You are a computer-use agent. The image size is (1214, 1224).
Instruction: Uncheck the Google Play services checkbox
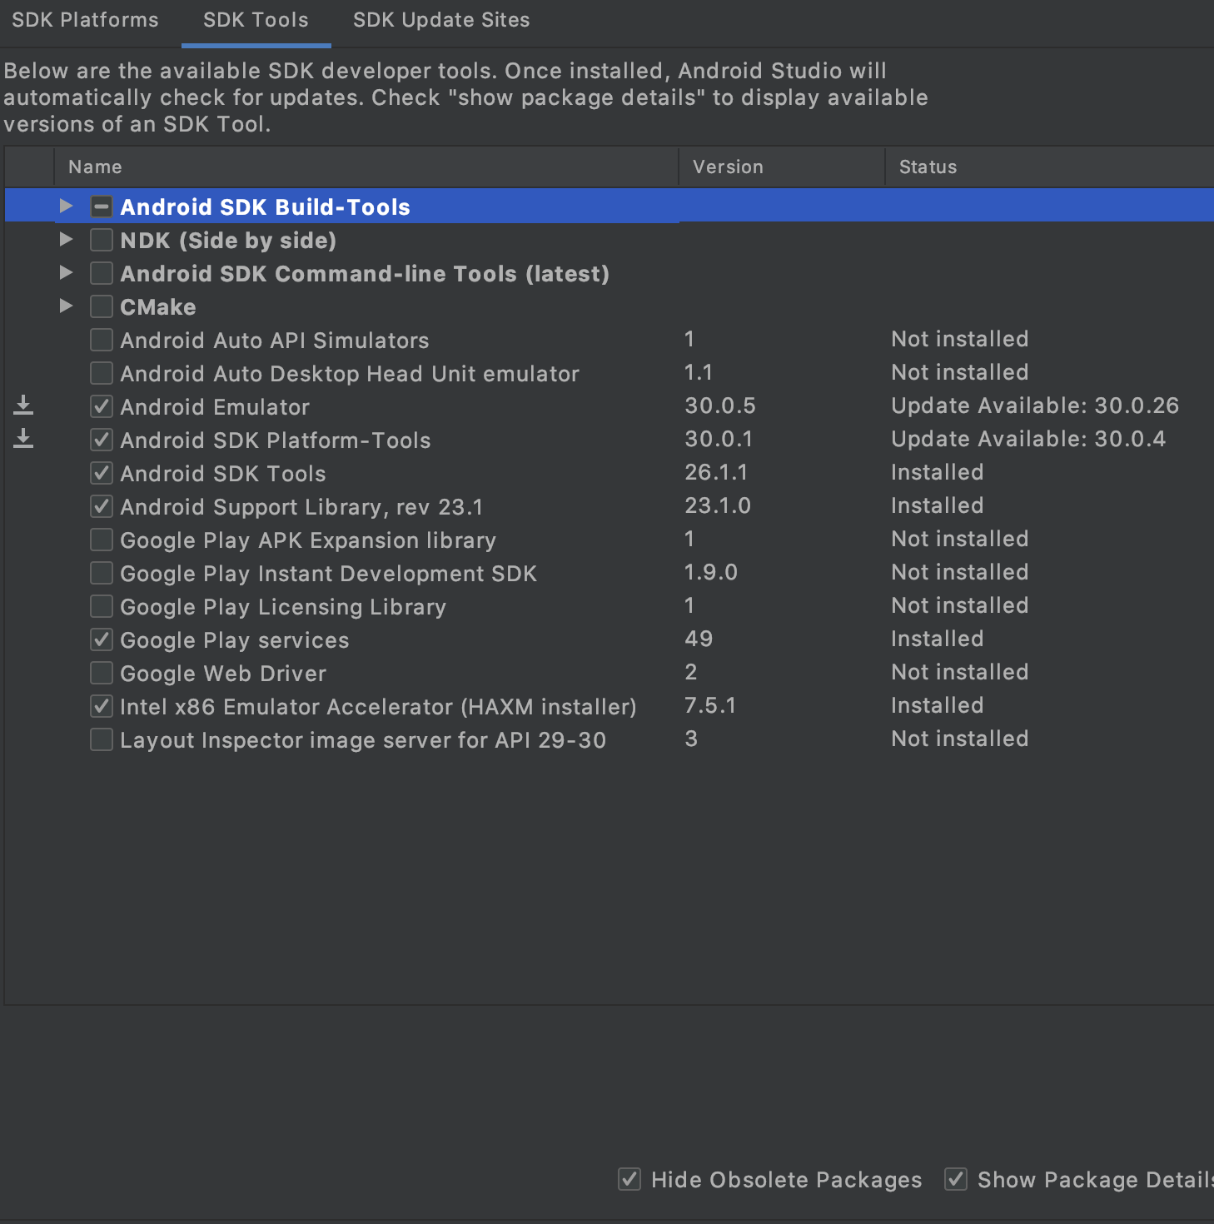coord(102,639)
